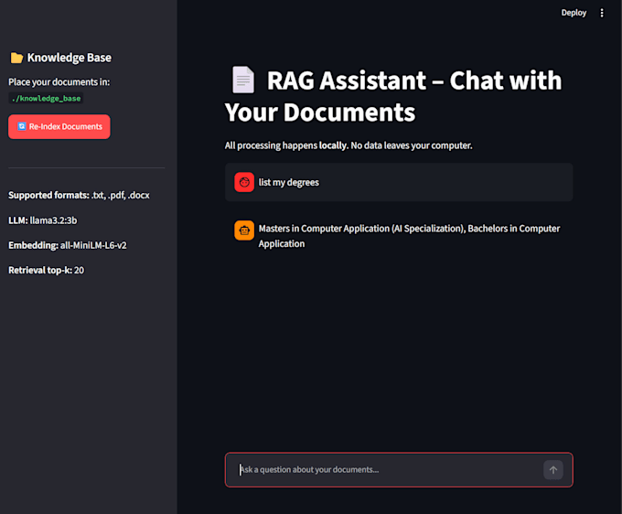Click the Re-Index Documents button
622x514 pixels.
(x=59, y=126)
